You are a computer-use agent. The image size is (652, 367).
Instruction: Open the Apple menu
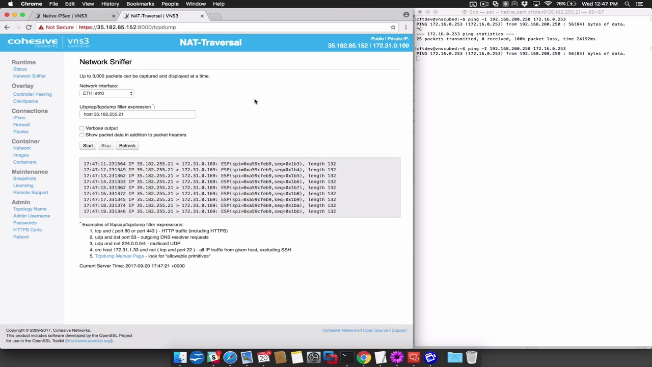(x=10, y=4)
